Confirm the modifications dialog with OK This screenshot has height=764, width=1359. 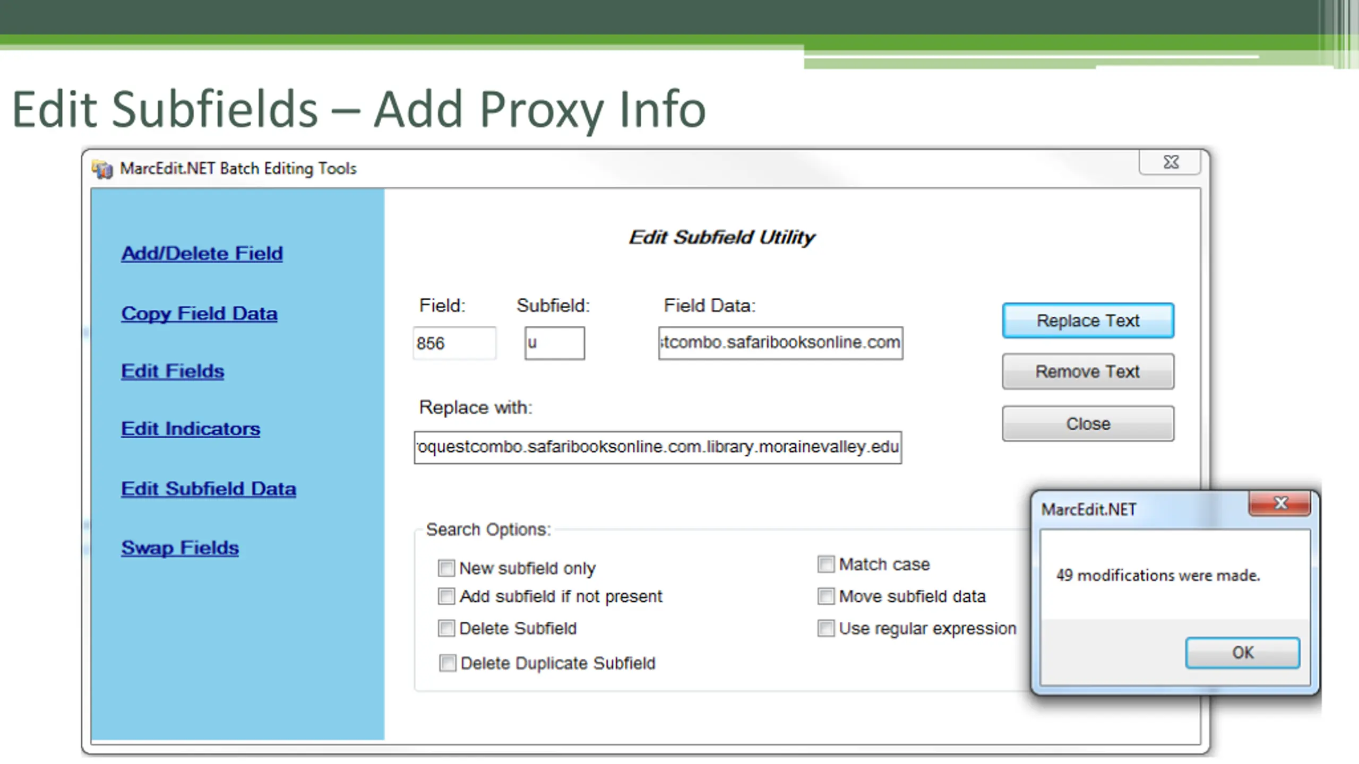click(x=1242, y=653)
